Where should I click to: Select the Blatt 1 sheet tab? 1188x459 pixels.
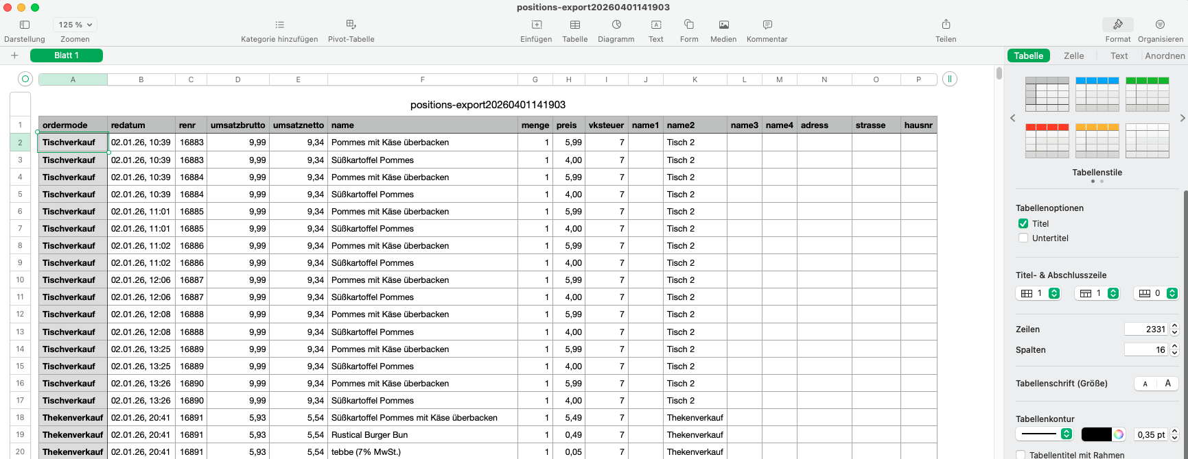(67, 55)
